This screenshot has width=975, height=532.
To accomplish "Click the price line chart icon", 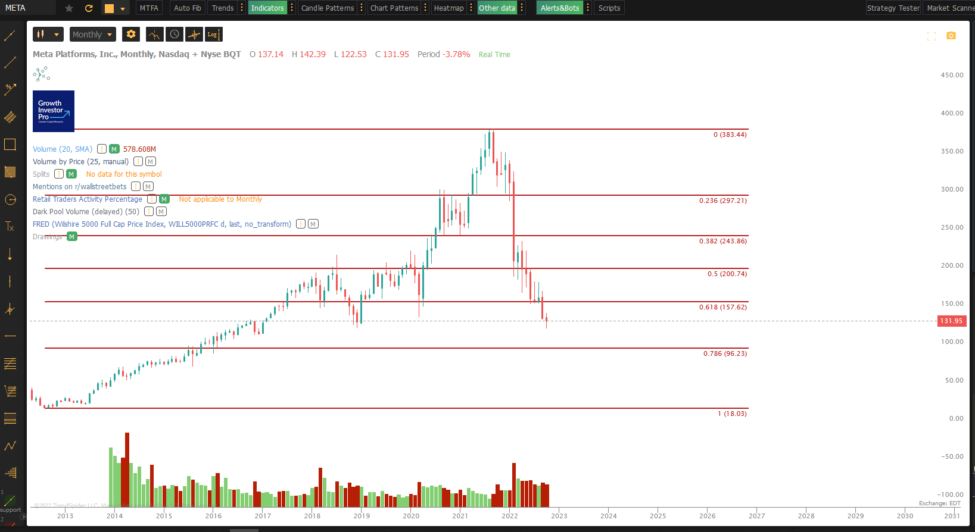I will [x=154, y=35].
